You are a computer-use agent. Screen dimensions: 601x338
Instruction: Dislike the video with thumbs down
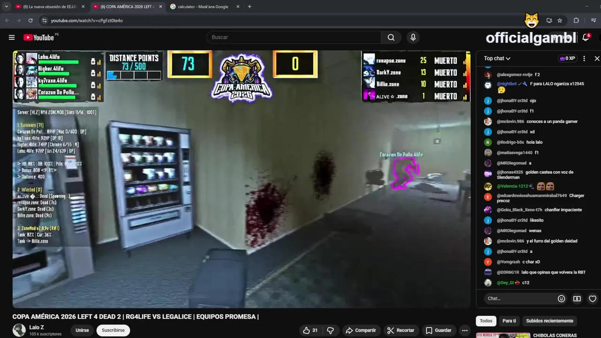click(330, 330)
